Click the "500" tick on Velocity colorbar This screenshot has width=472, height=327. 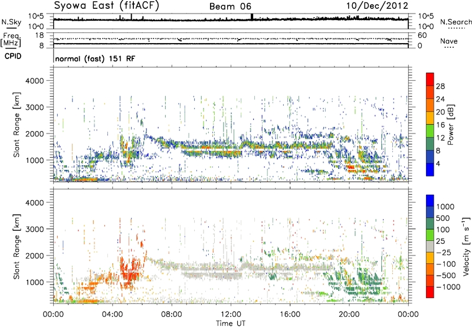[x=444, y=218]
